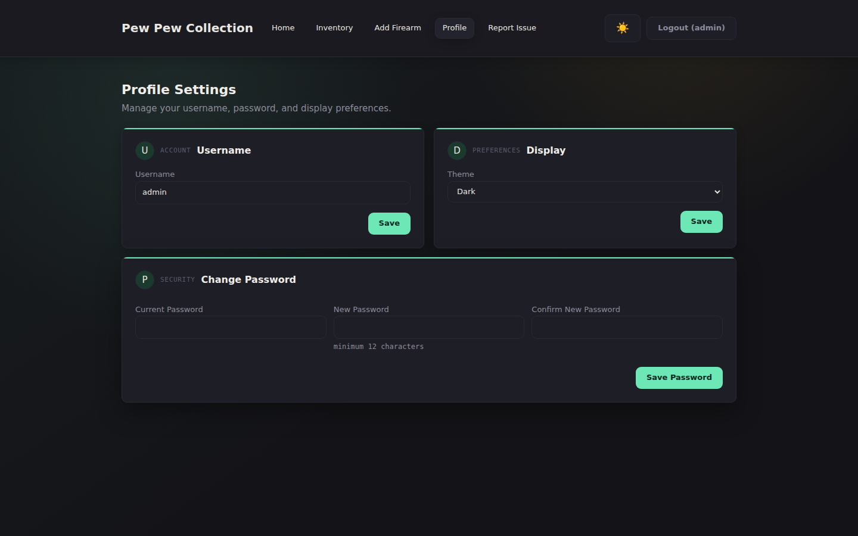Image resolution: width=858 pixels, height=536 pixels.
Task: Click the sun theme toggle icon
Action: [x=622, y=27]
